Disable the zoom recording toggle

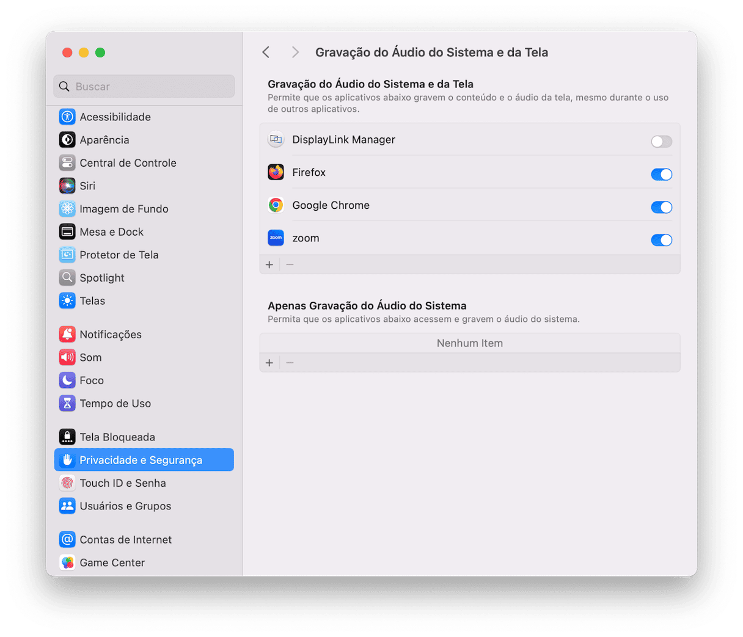661,240
